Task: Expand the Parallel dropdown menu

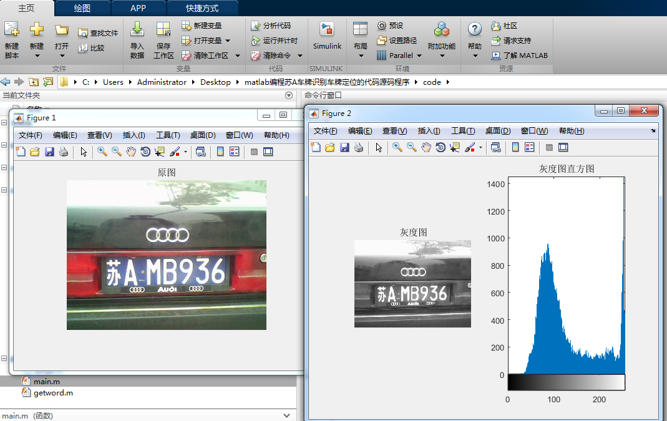Action: [x=419, y=56]
